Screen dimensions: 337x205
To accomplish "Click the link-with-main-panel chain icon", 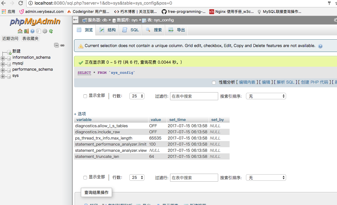I will [62, 45].
